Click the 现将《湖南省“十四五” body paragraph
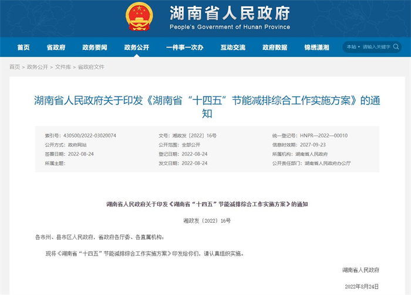The width and height of the screenshot is (411, 295). (144, 253)
